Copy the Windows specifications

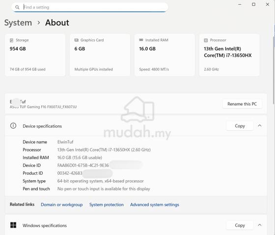[240, 225]
